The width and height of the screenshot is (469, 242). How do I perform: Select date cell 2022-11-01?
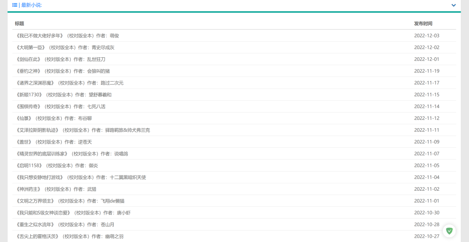427,201
